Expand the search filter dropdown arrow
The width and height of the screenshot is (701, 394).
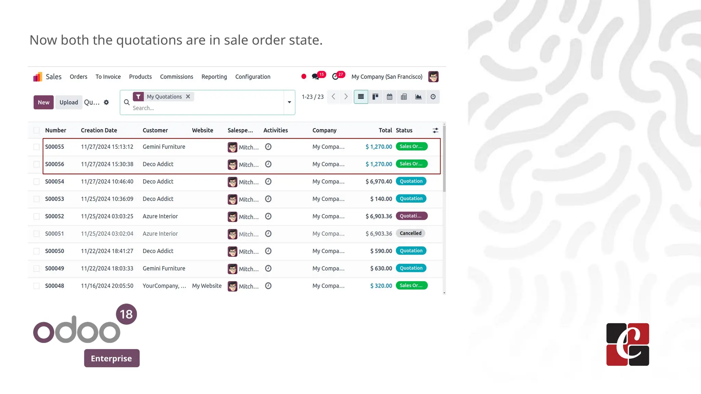click(x=289, y=102)
